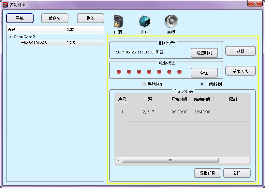This screenshot has width=265, height=188.
Task: Select device cf6d8919ee46 in the tree
Action: pyautogui.click(x=34, y=43)
